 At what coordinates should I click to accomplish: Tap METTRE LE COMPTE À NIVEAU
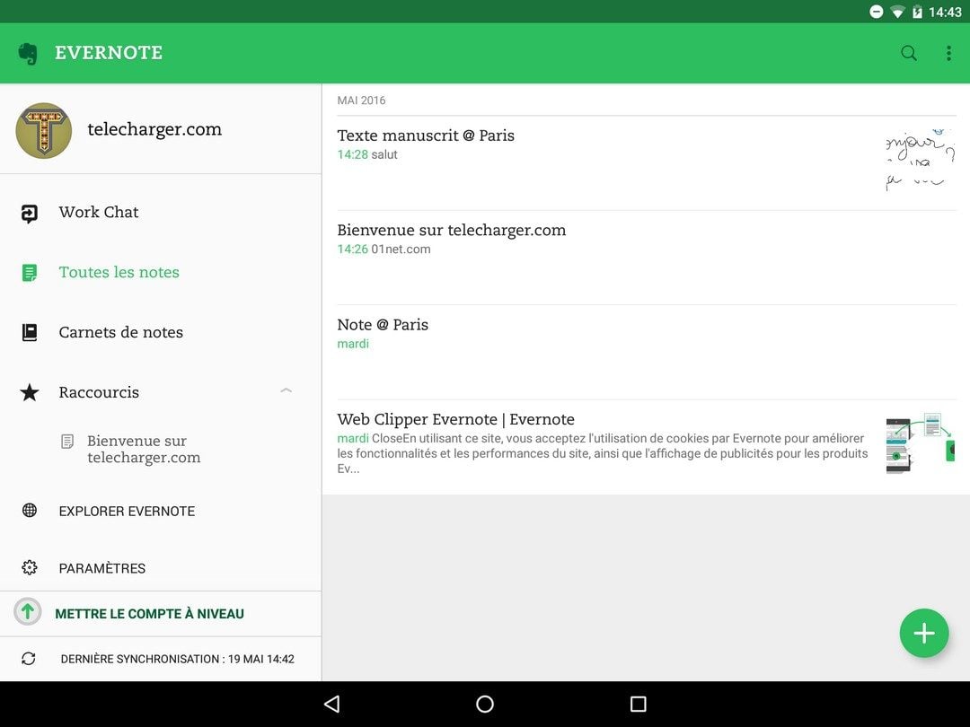150,614
